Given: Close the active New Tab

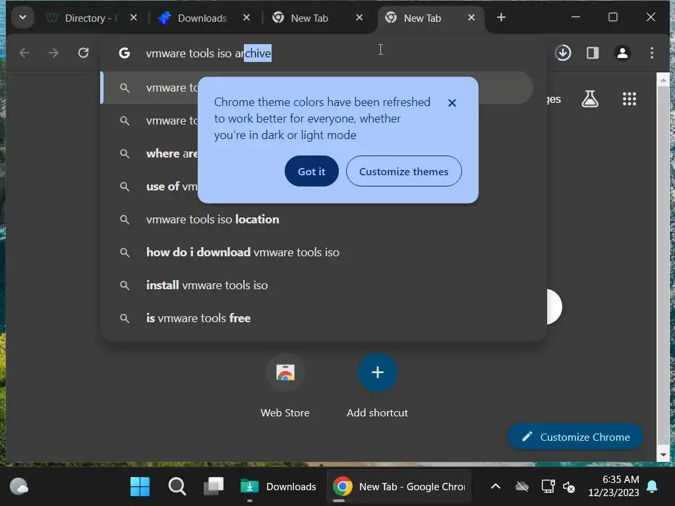Looking at the screenshot, I should point(471,18).
